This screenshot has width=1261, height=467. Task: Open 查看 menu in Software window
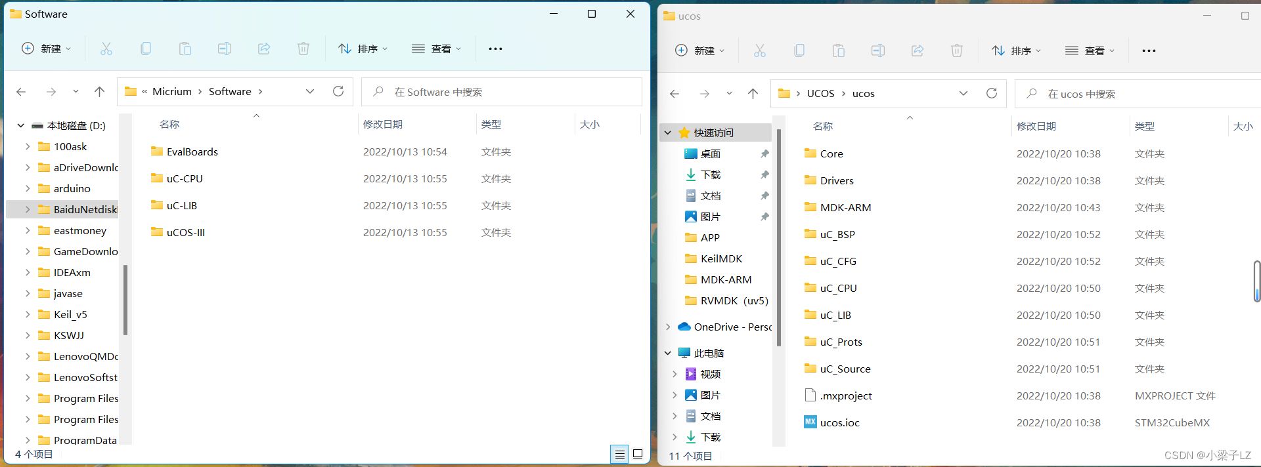pos(437,49)
